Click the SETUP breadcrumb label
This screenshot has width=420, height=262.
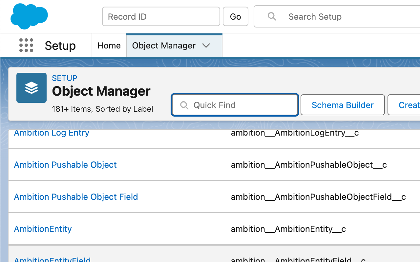coord(65,78)
